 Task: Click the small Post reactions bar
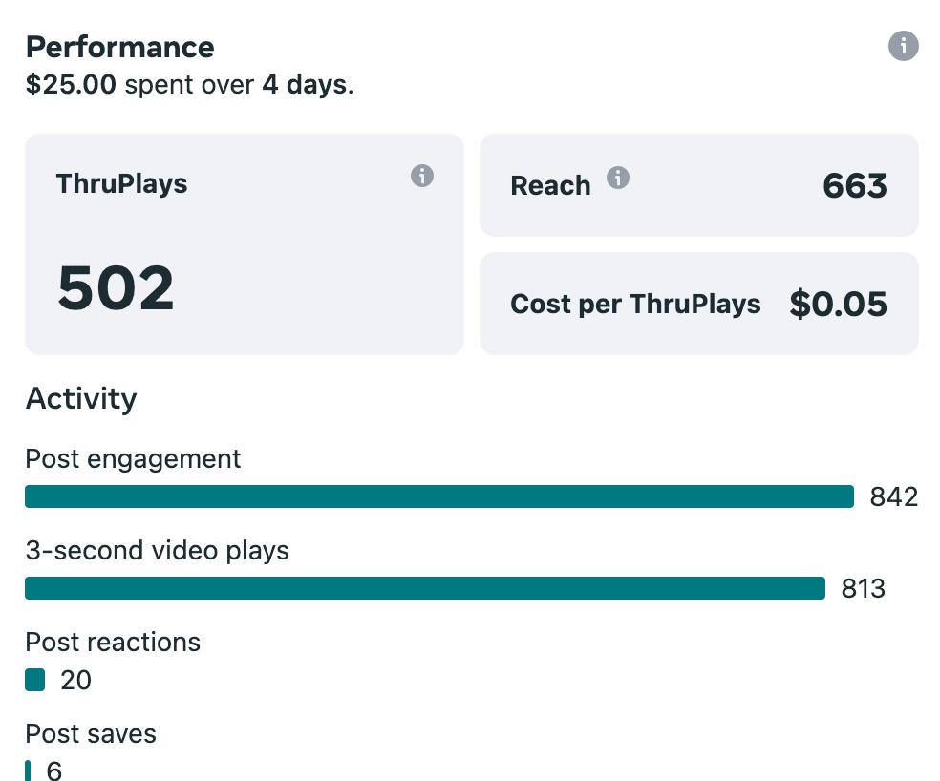35,680
